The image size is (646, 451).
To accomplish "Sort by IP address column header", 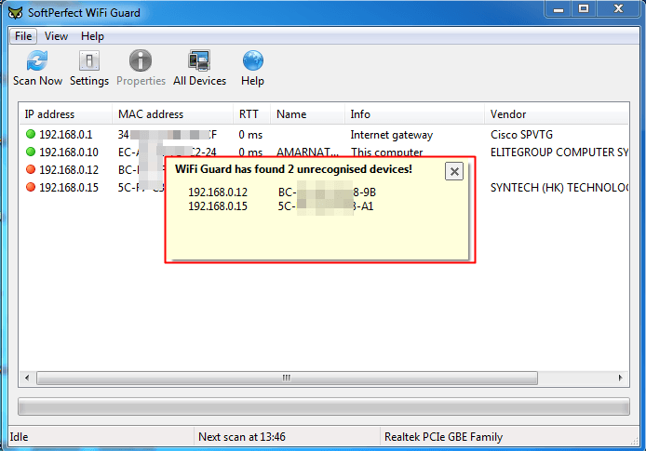I will [65, 114].
